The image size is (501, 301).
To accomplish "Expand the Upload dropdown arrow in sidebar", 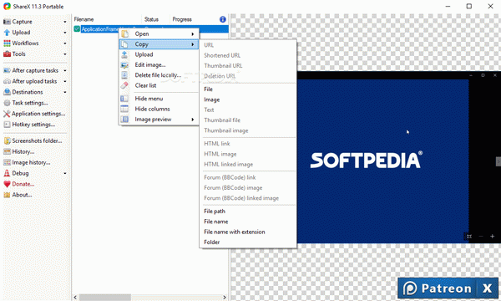I will coord(65,33).
